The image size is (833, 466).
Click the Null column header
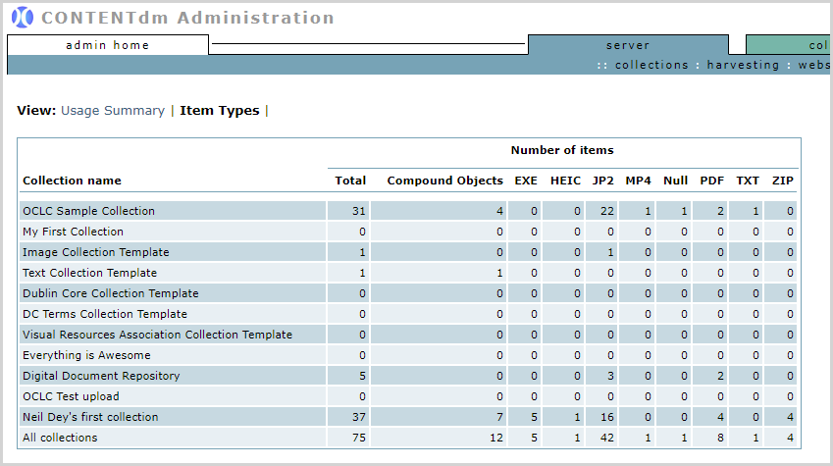point(675,181)
